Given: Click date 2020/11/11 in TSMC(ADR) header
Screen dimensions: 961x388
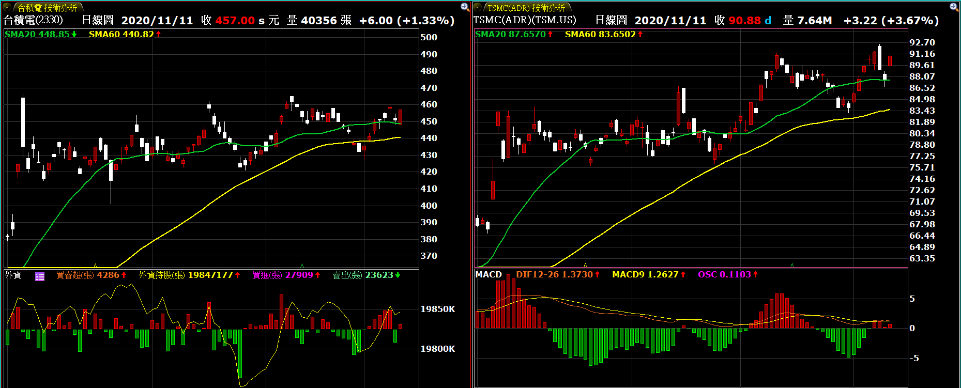Looking at the screenshot, I should pos(670,20).
